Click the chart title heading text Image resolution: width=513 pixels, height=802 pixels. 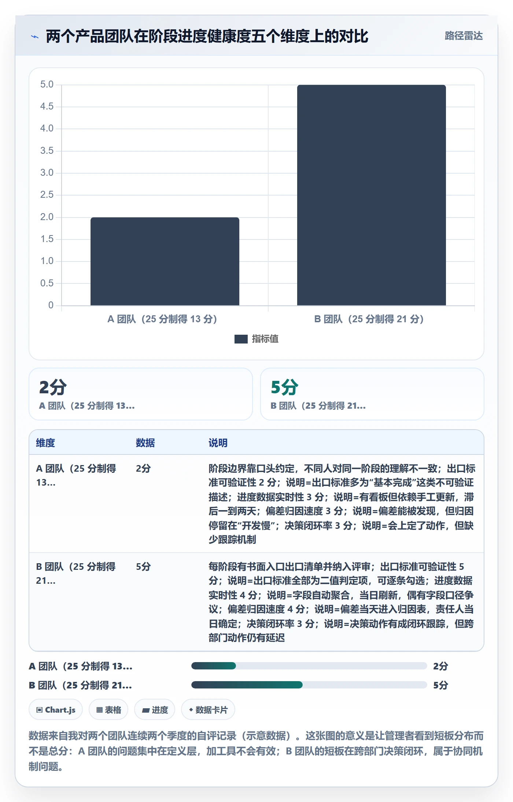(x=207, y=36)
